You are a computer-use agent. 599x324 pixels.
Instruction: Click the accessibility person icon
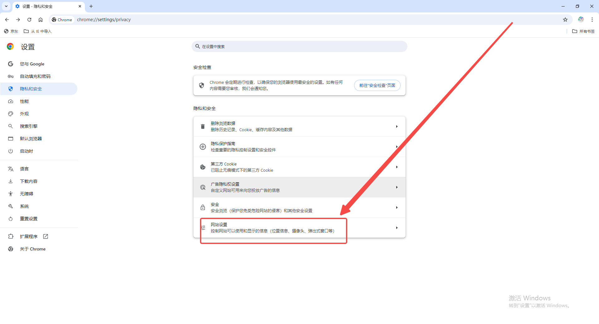point(11,194)
